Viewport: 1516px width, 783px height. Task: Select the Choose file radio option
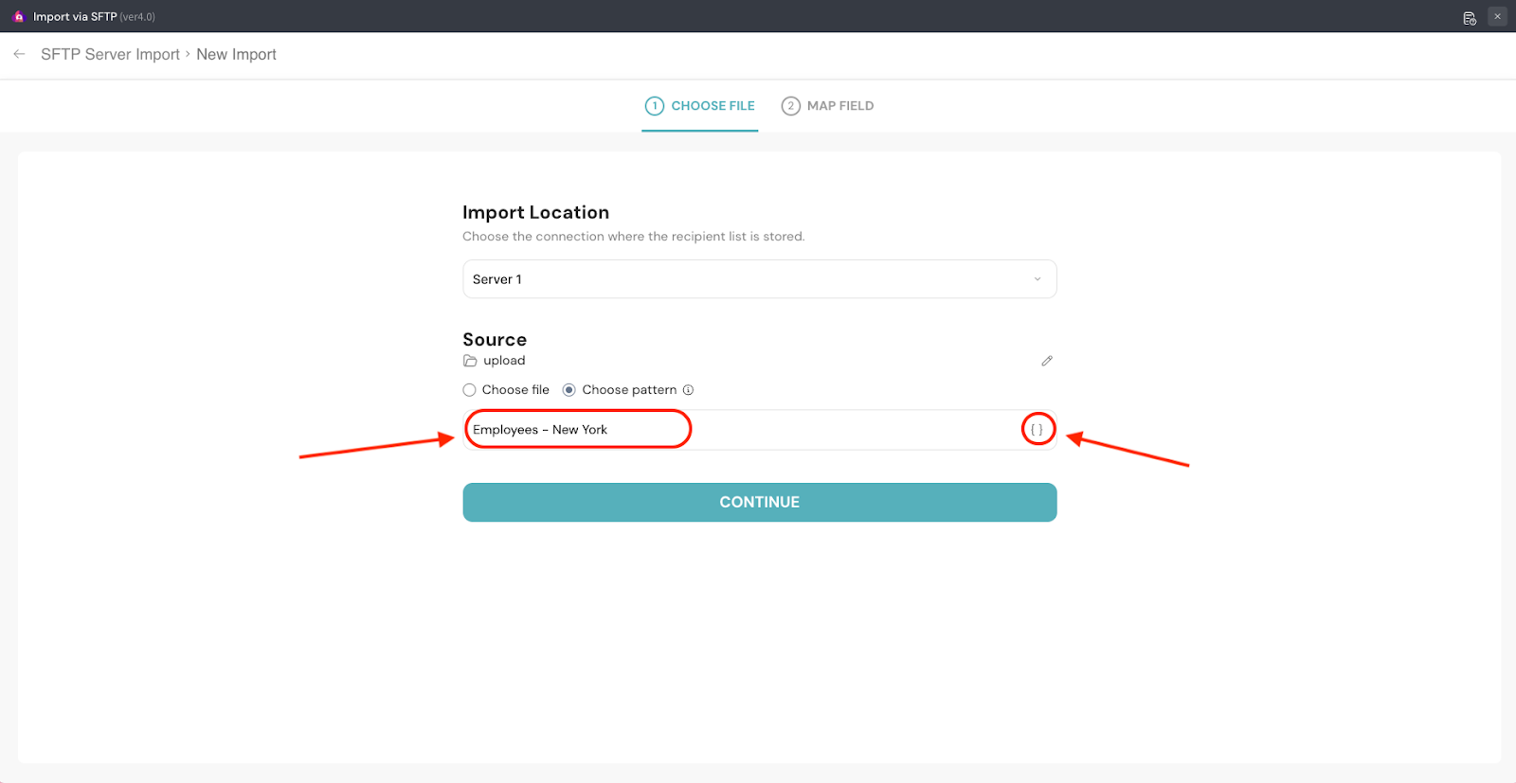tap(469, 390)
